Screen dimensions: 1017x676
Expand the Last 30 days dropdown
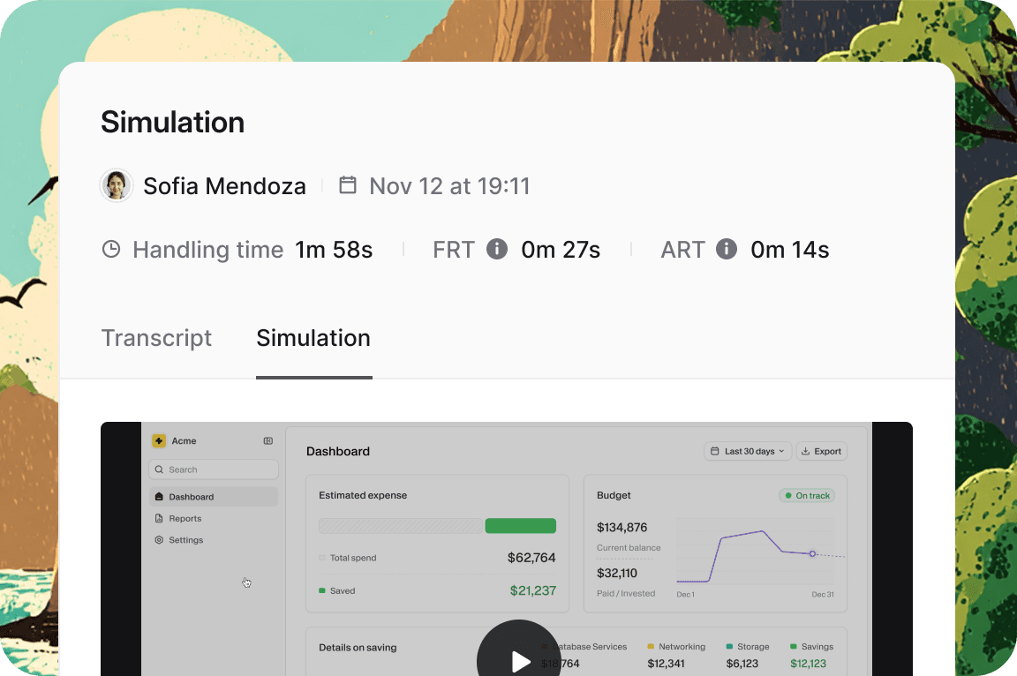(x=748, y=451)
